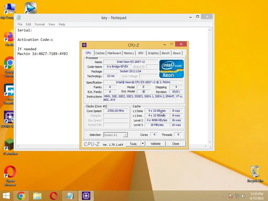Click the Windows Start button
Screen dimensions: 268x201
click(x=6, y=196)
